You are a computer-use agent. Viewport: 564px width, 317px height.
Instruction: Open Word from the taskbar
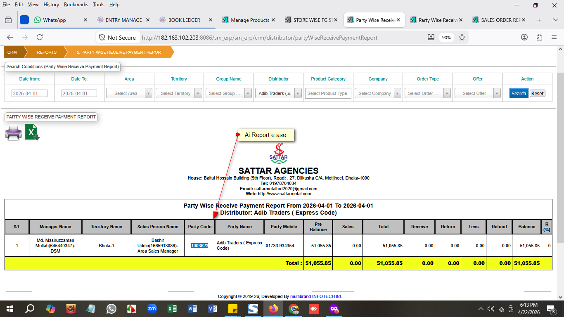pyautogui.click(x=192, y=308)
